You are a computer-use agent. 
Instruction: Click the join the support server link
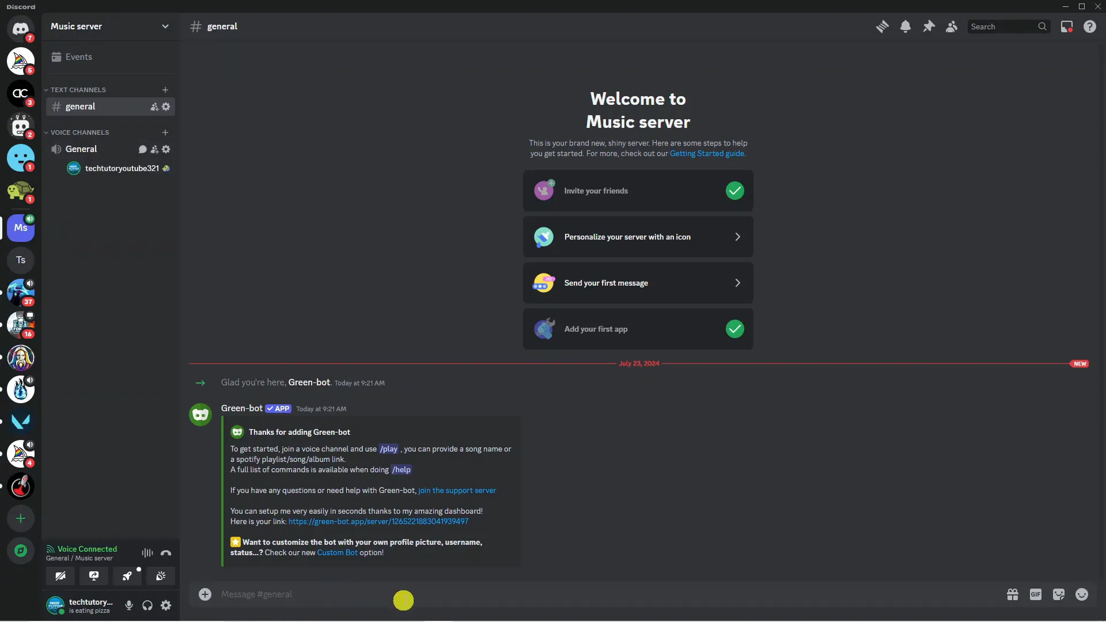pos(457,490)
